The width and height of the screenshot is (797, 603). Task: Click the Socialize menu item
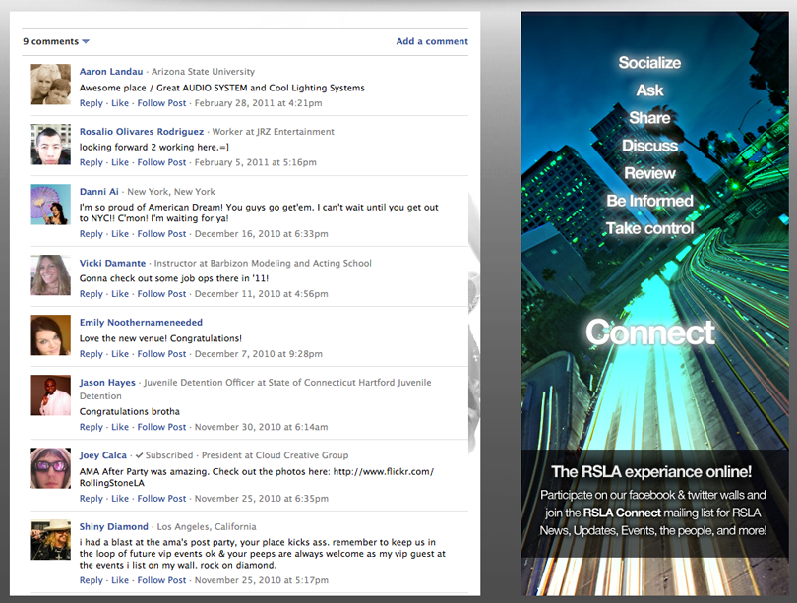click(x=649, y=63)
